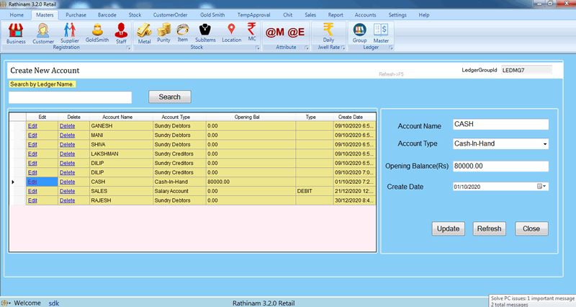This screenshot has height=307, width=576.
Task: Click the Refresh button
Action: tap(490, 228)
